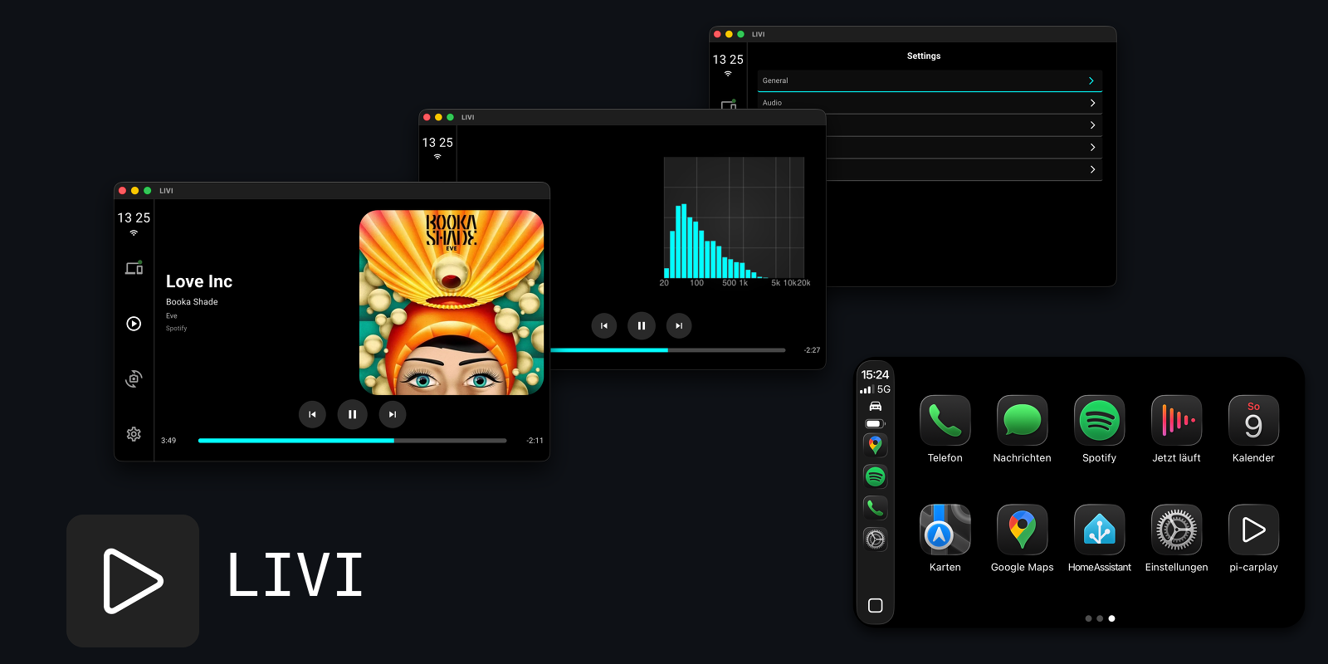Open the Karten maps app
1328x664 pixels.
[945, 530]
